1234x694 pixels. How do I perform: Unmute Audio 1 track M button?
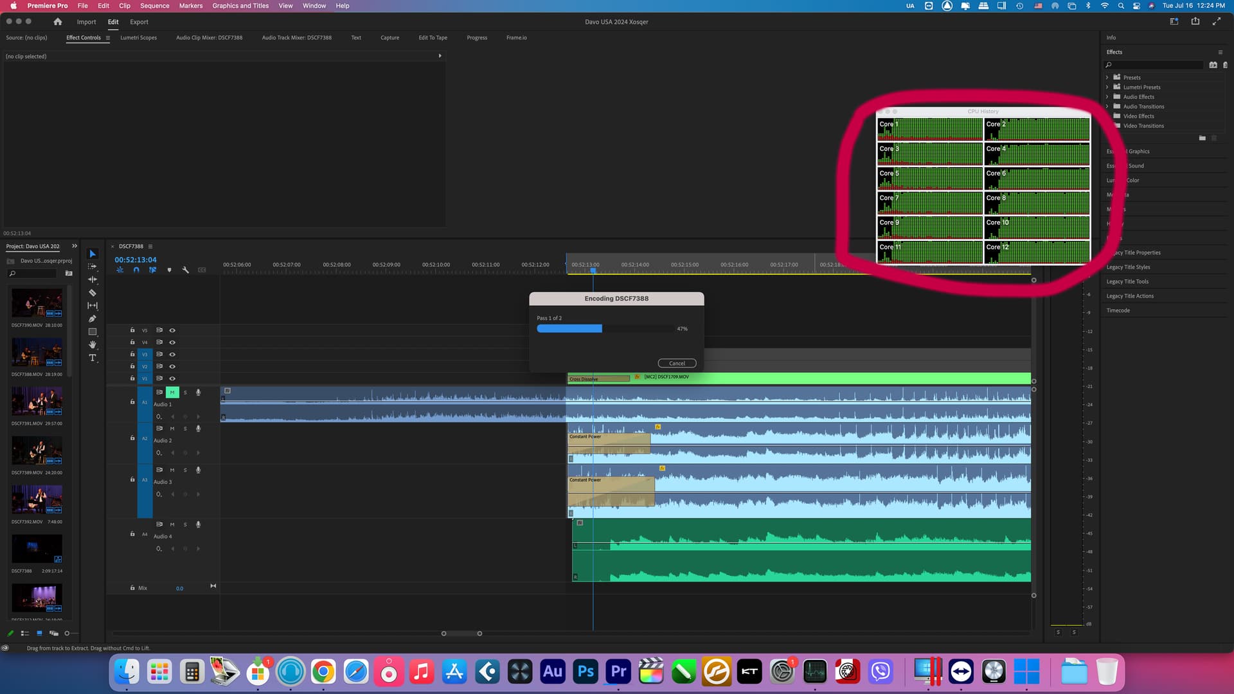coord(172,392)
